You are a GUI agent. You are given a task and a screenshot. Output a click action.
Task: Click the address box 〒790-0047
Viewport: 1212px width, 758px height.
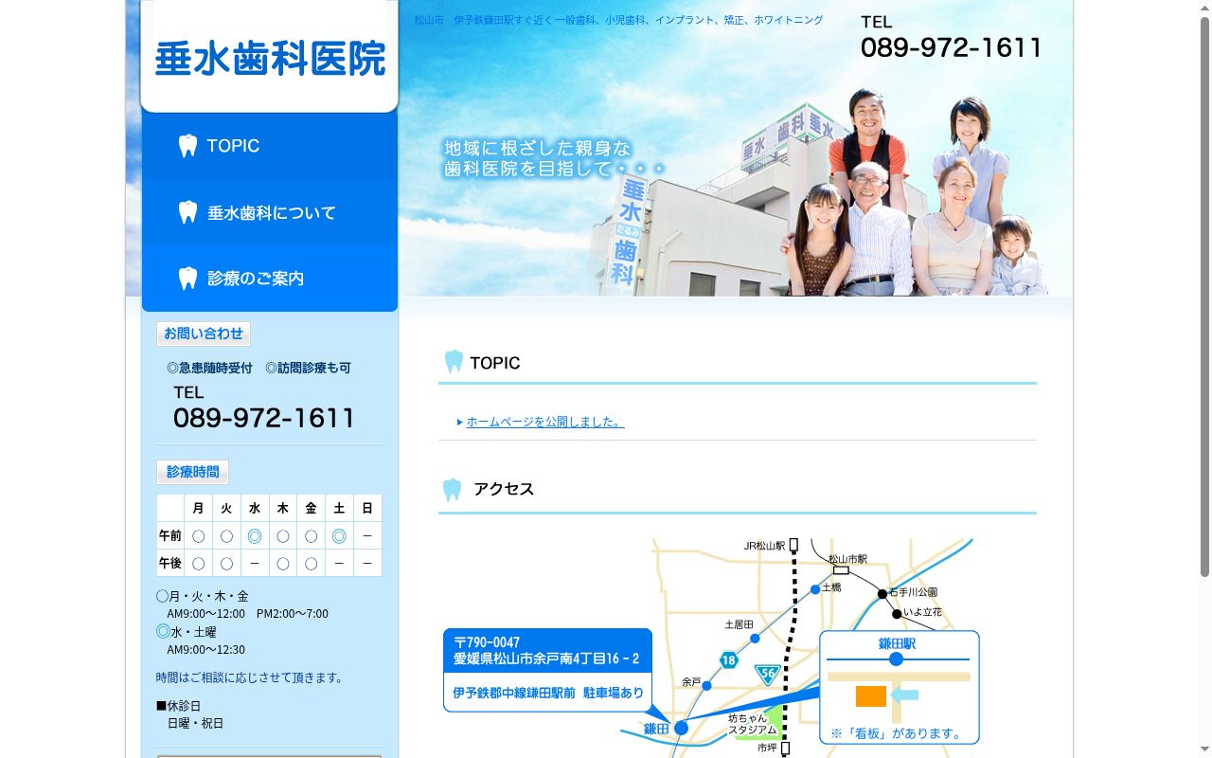pyautogui.click(x=547, y=650)
